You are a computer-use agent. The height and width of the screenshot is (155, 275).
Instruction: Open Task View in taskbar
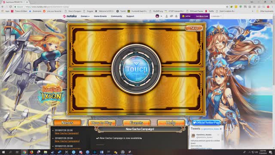17,152
